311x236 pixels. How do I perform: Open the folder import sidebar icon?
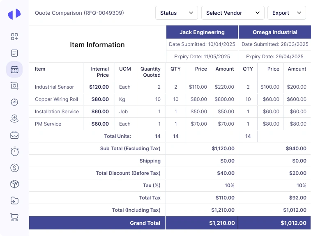pyautogui.click(x=14, y=201)
